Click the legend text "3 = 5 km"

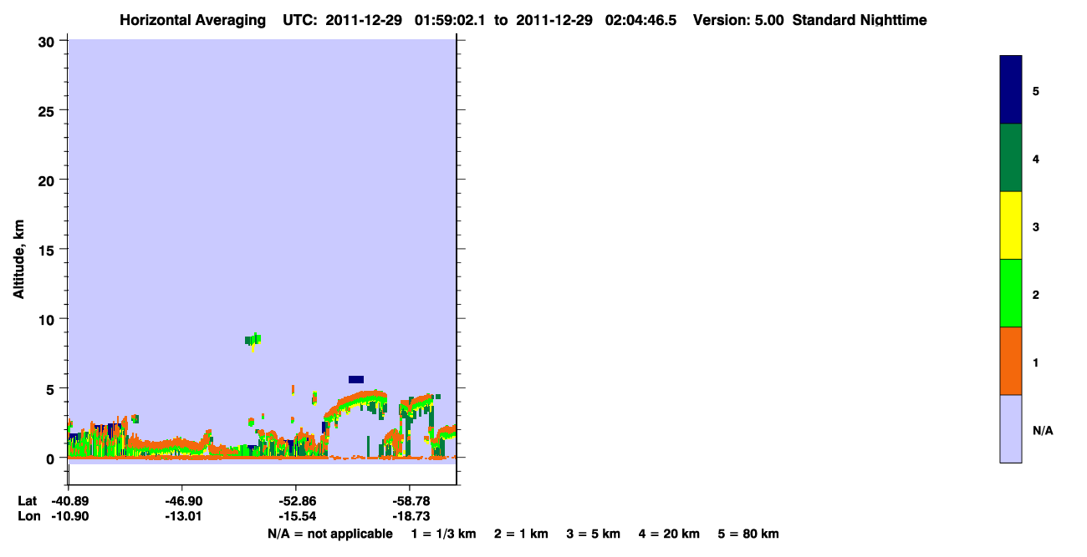pos(594,534)
